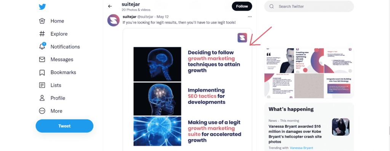
Task: Open the Lists icon
Action: point(42,85)
